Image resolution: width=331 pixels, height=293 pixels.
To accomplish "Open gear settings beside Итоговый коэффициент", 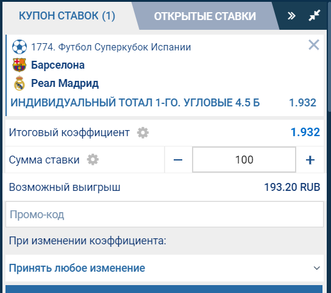I will 143,133.
